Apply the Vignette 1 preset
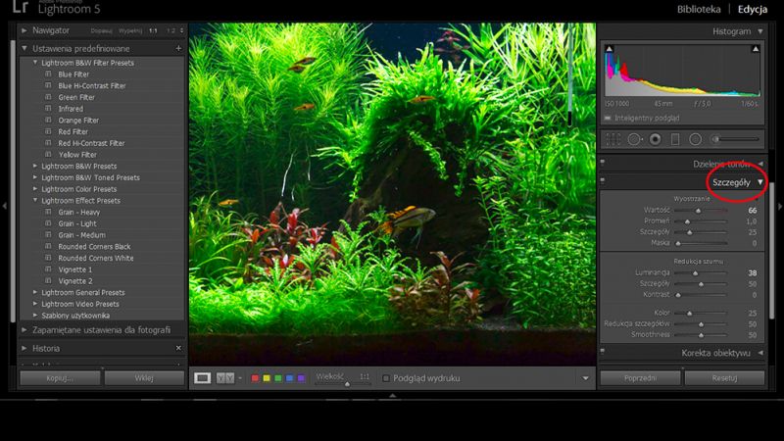Image resolution: width=784 pixels, height=441 pixels. click(x=75, y=269)
